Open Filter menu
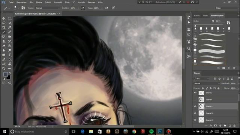The image size is (240, 135). 67,3
